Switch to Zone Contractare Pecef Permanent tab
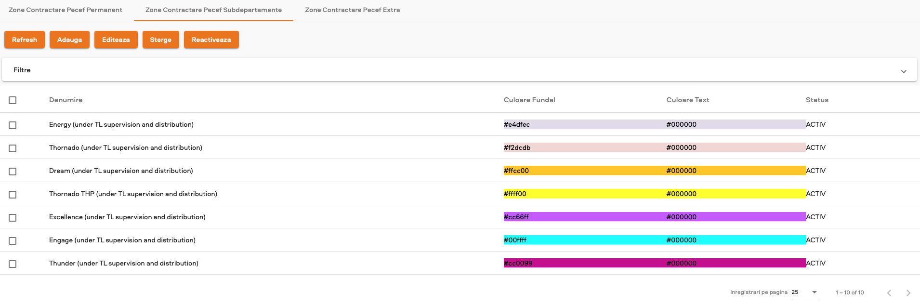 [66, 10]
